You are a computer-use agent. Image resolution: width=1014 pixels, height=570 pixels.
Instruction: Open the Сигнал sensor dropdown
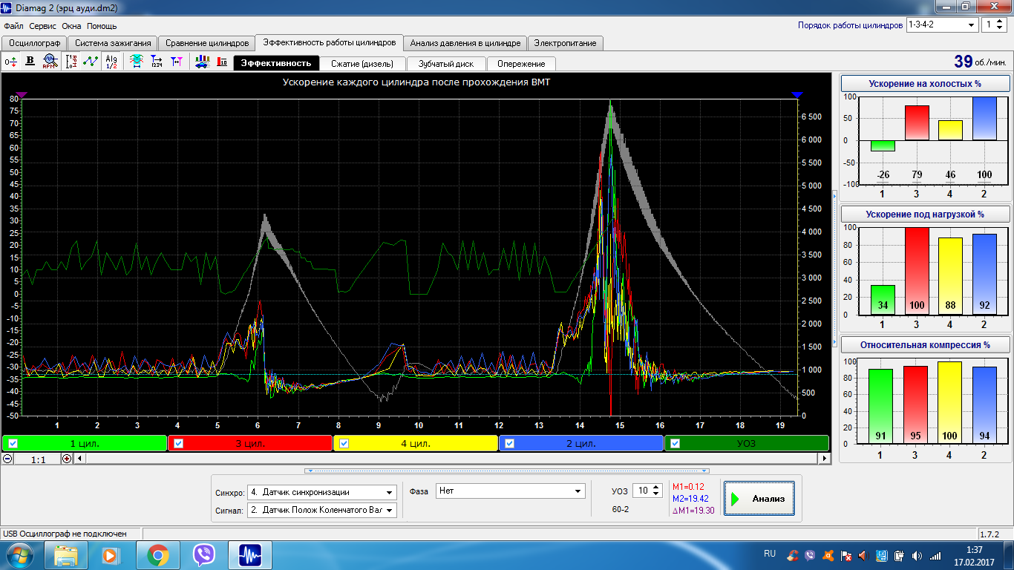coord(322,510)
